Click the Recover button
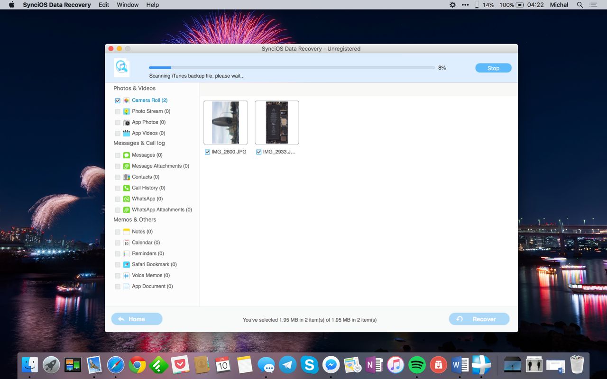Screen dimensions: 607x379 point(479,319)
